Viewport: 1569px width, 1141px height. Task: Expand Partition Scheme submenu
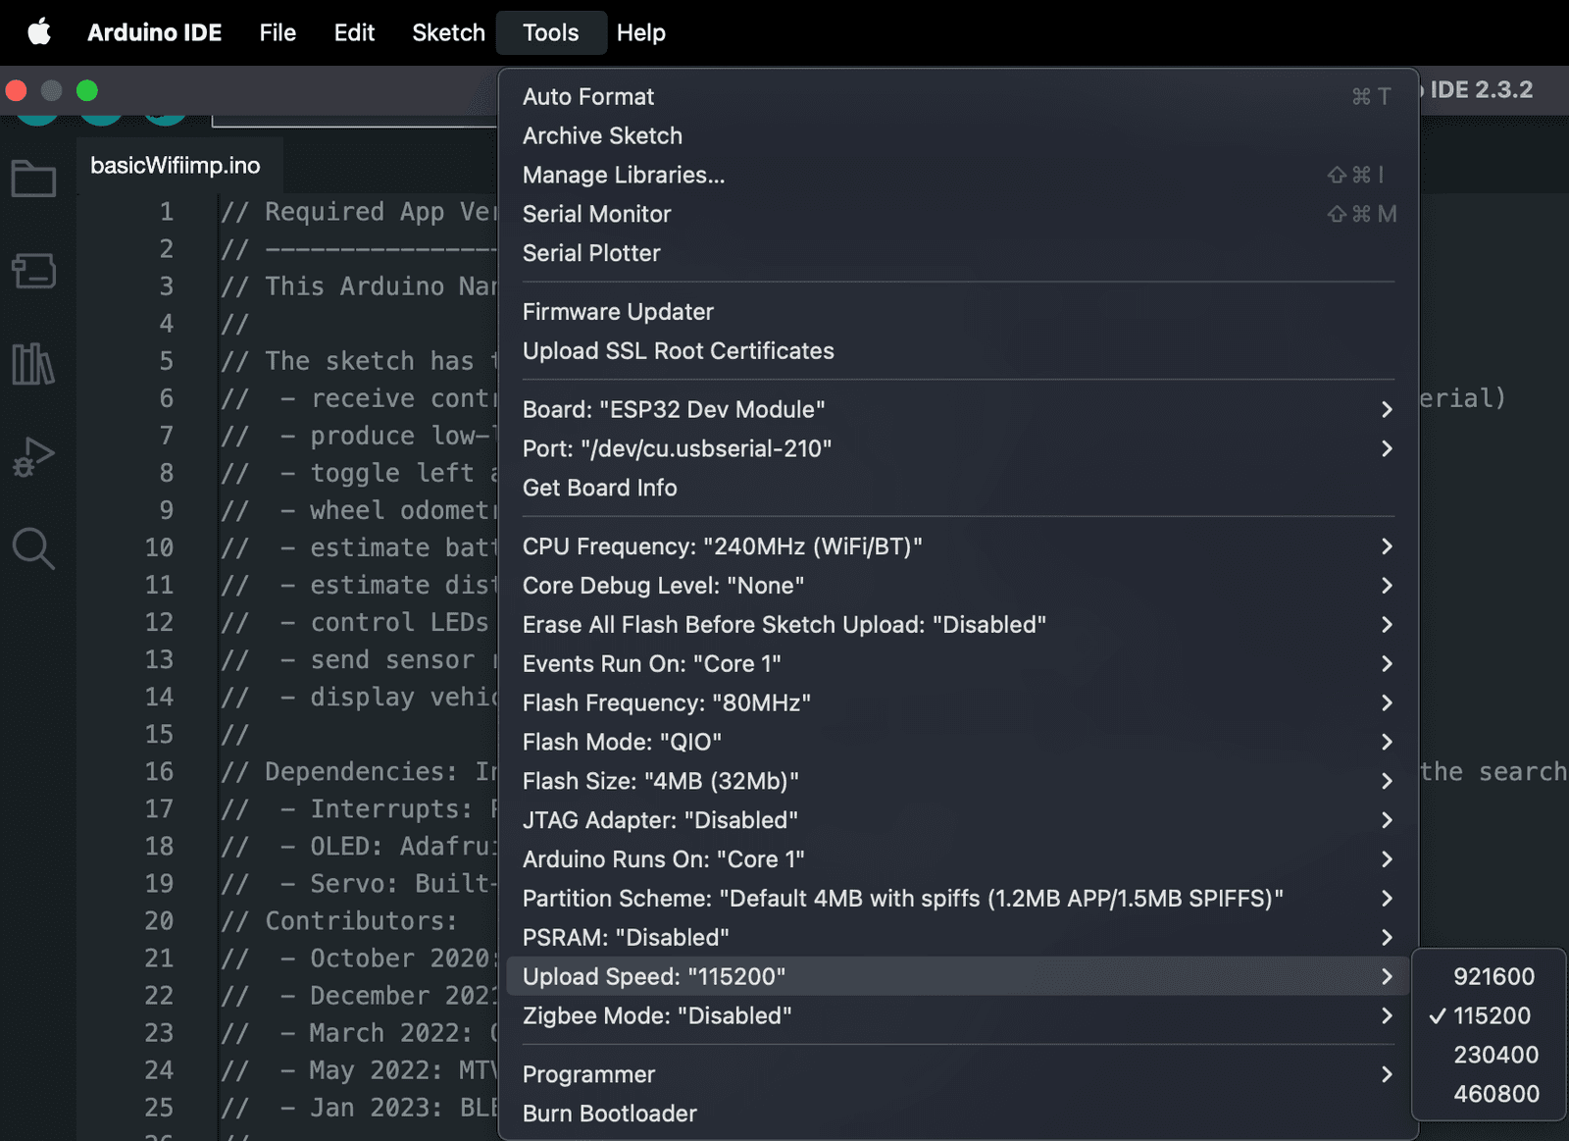(958, 899)
